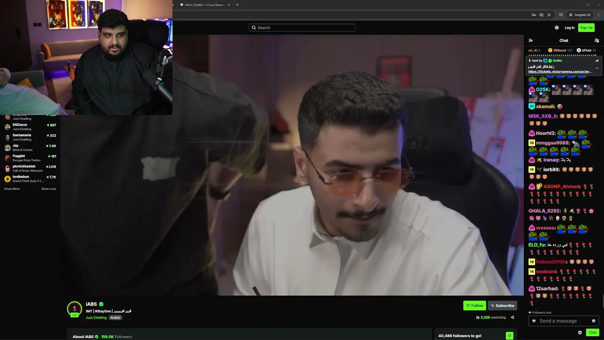The image size is (604, 340).
Task: Follow the iABS channel
Action: [x=475, y=306]
